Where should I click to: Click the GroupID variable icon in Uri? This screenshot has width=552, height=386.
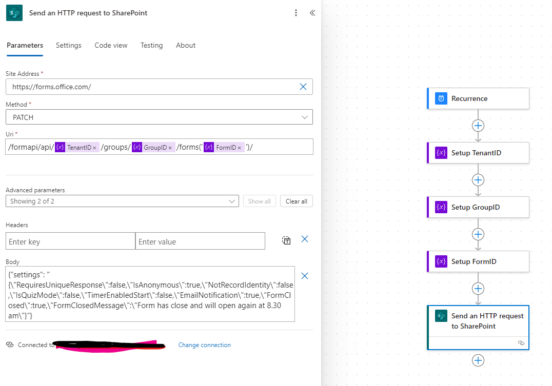[x=137, y=147]
